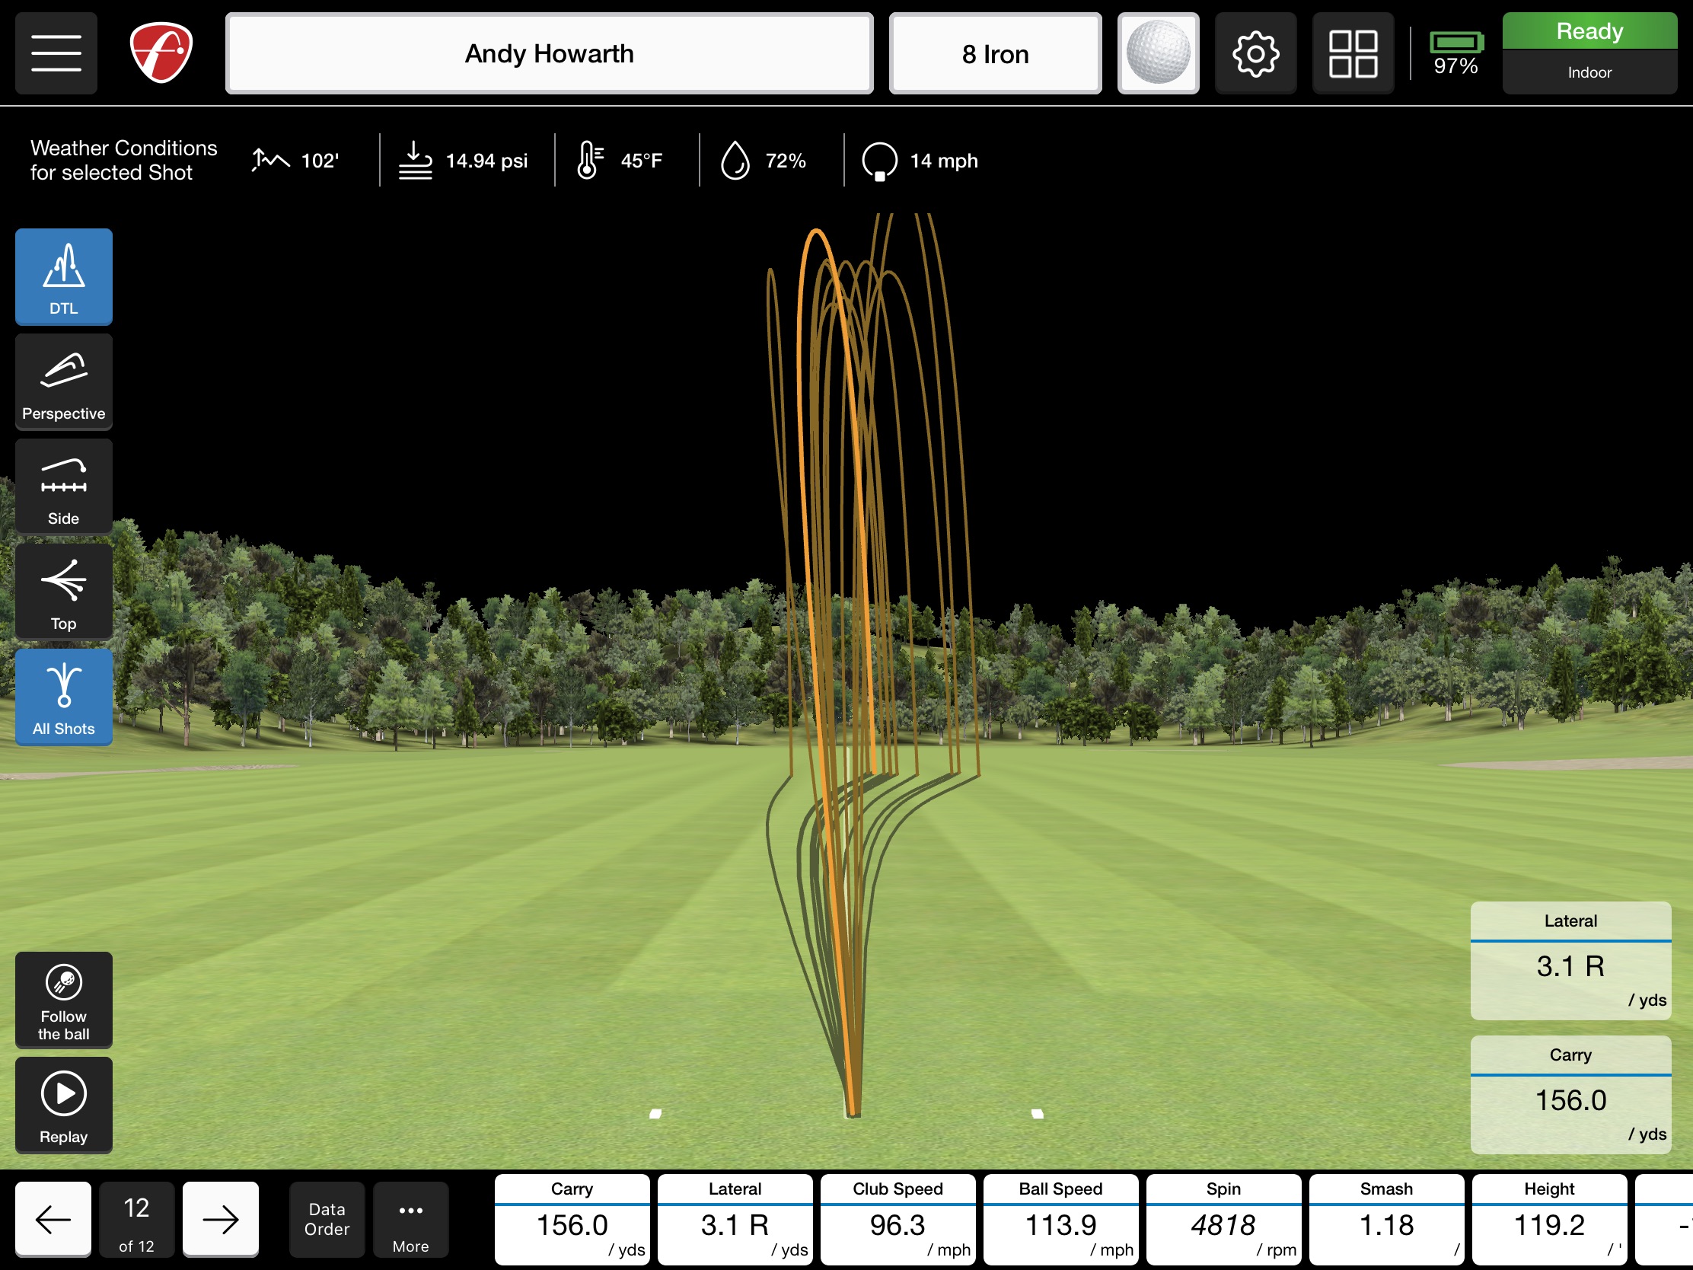Viewport: 1693px width, 1270px height.
Task: Click the Replay button
Action: pos(63,1106)
